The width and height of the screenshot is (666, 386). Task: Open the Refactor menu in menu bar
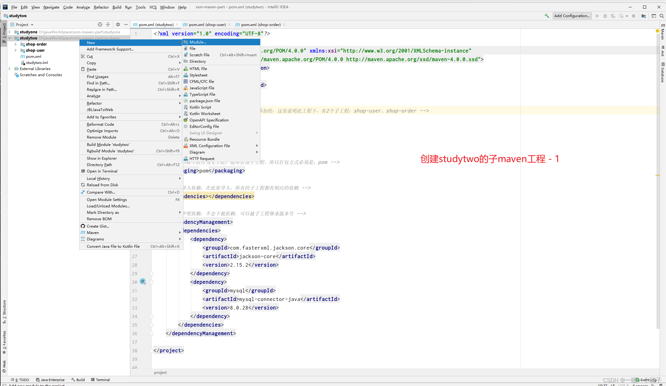coord(101,7)
